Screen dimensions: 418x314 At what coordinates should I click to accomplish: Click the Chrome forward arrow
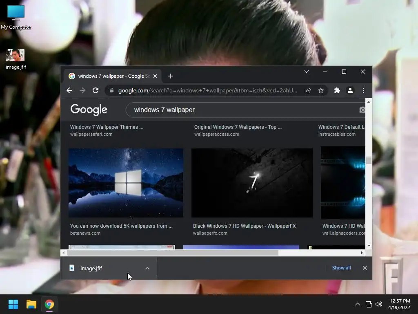pos(82,90)
